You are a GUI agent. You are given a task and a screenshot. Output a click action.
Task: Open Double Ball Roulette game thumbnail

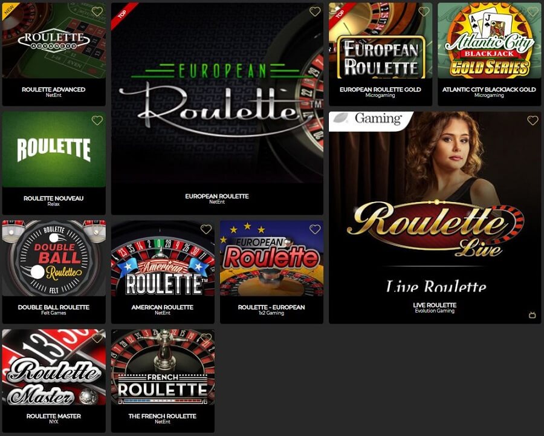[x=54, y=258]
